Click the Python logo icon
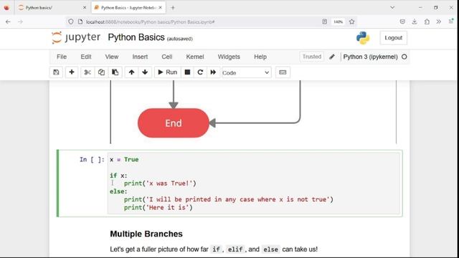 (x=363, y=38)
